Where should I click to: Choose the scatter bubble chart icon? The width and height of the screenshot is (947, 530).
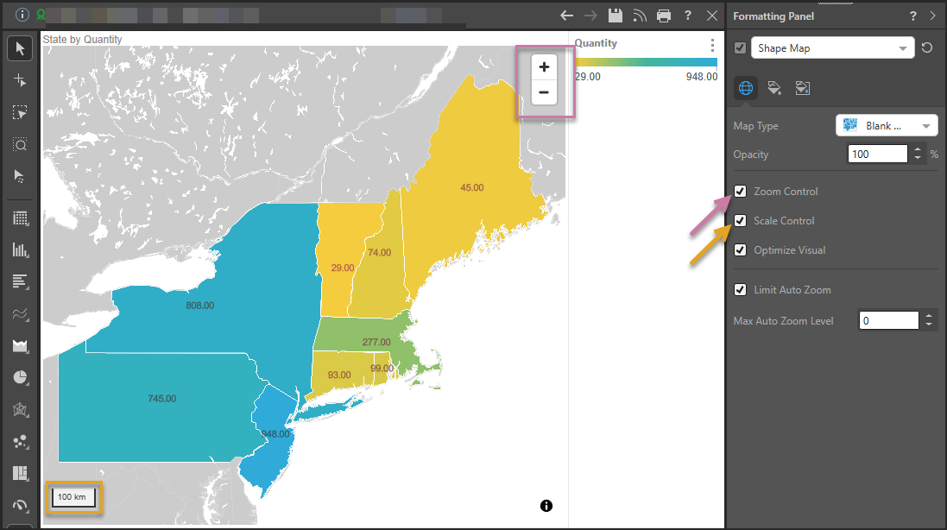pos(21,441)
